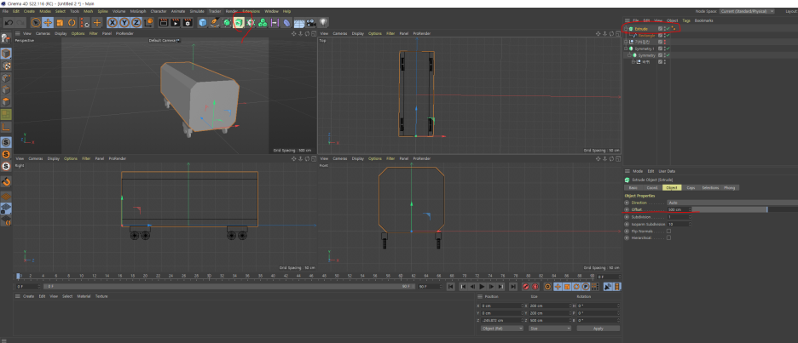Click the Apply button in coordinates panel

598,328
